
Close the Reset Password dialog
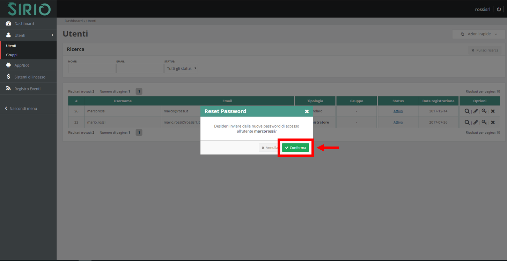tap(307, 111)
